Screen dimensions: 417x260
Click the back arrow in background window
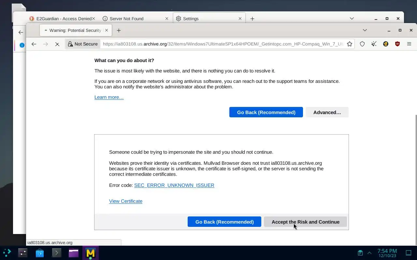pyautogui.click(x=21, y=32)
